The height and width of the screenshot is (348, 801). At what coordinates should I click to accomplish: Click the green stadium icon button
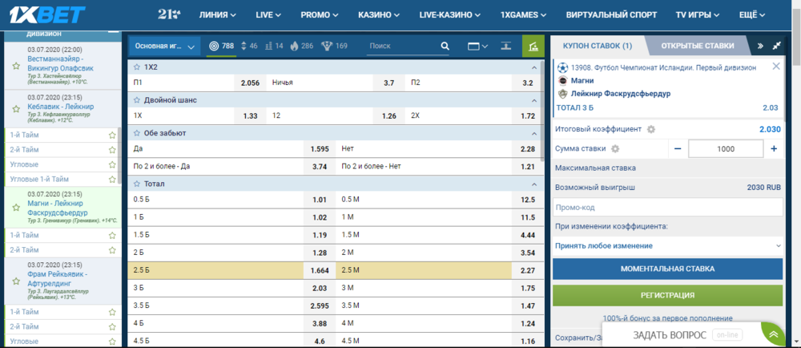tap(533, 46)
